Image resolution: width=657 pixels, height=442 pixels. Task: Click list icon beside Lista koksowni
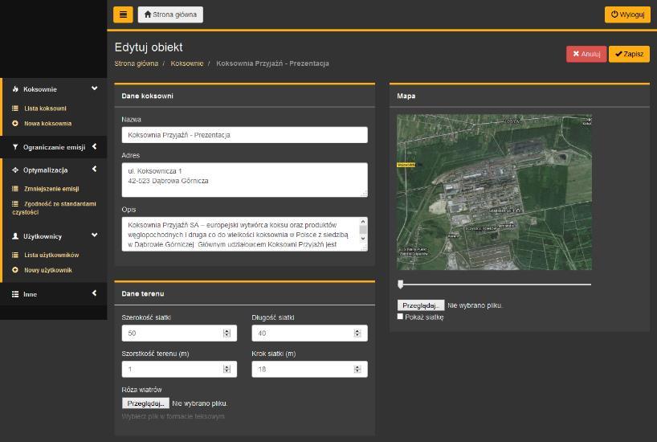click(x=15, y=108)
